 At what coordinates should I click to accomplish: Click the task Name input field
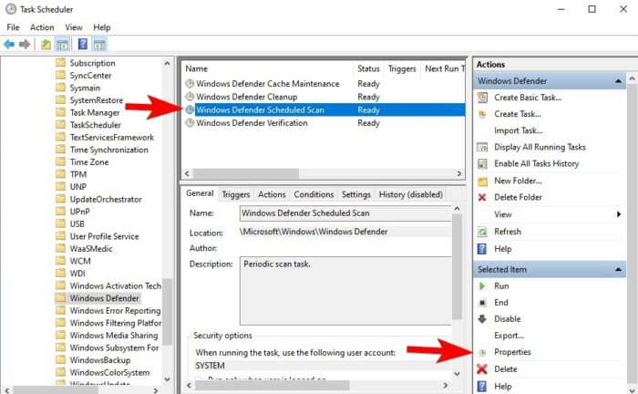tap(345, 213)
